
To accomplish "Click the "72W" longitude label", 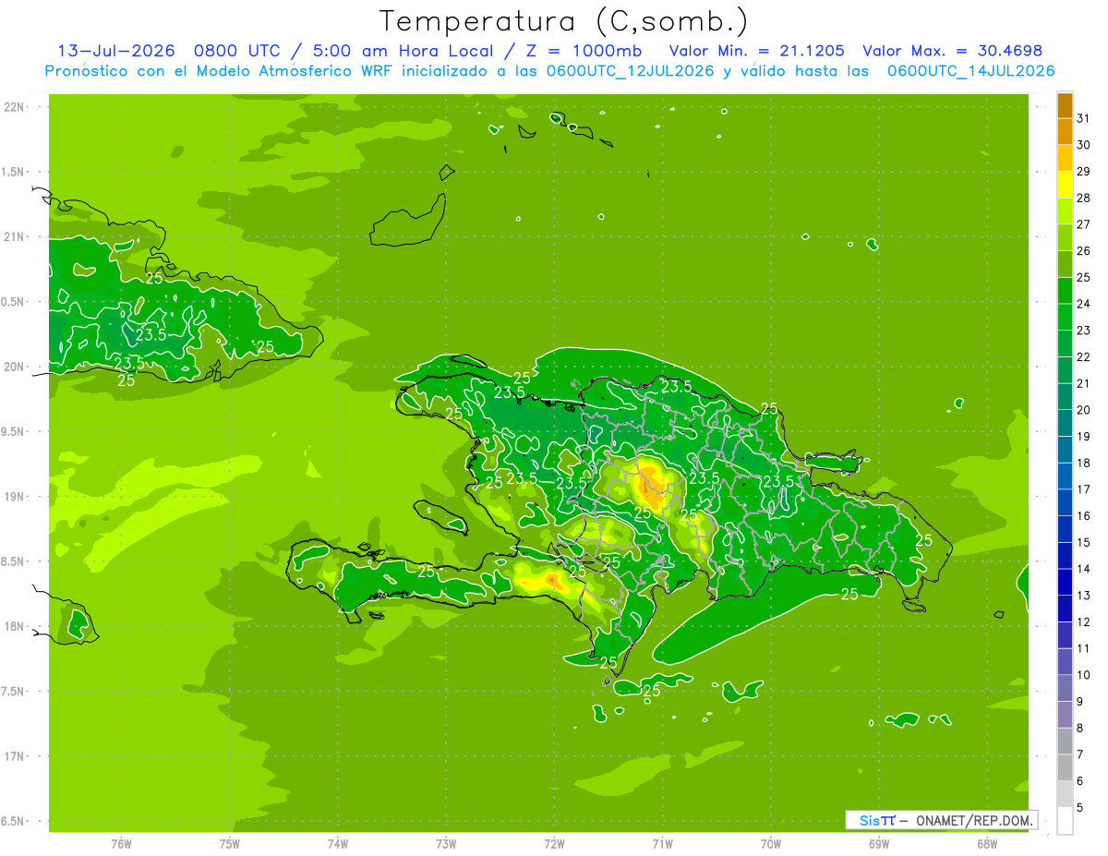I will (x=555, y=844).
